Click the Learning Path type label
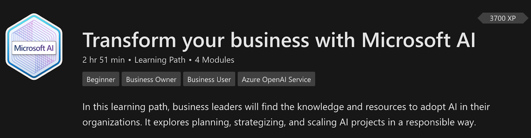The image size is (531, 138). (160, 60)
